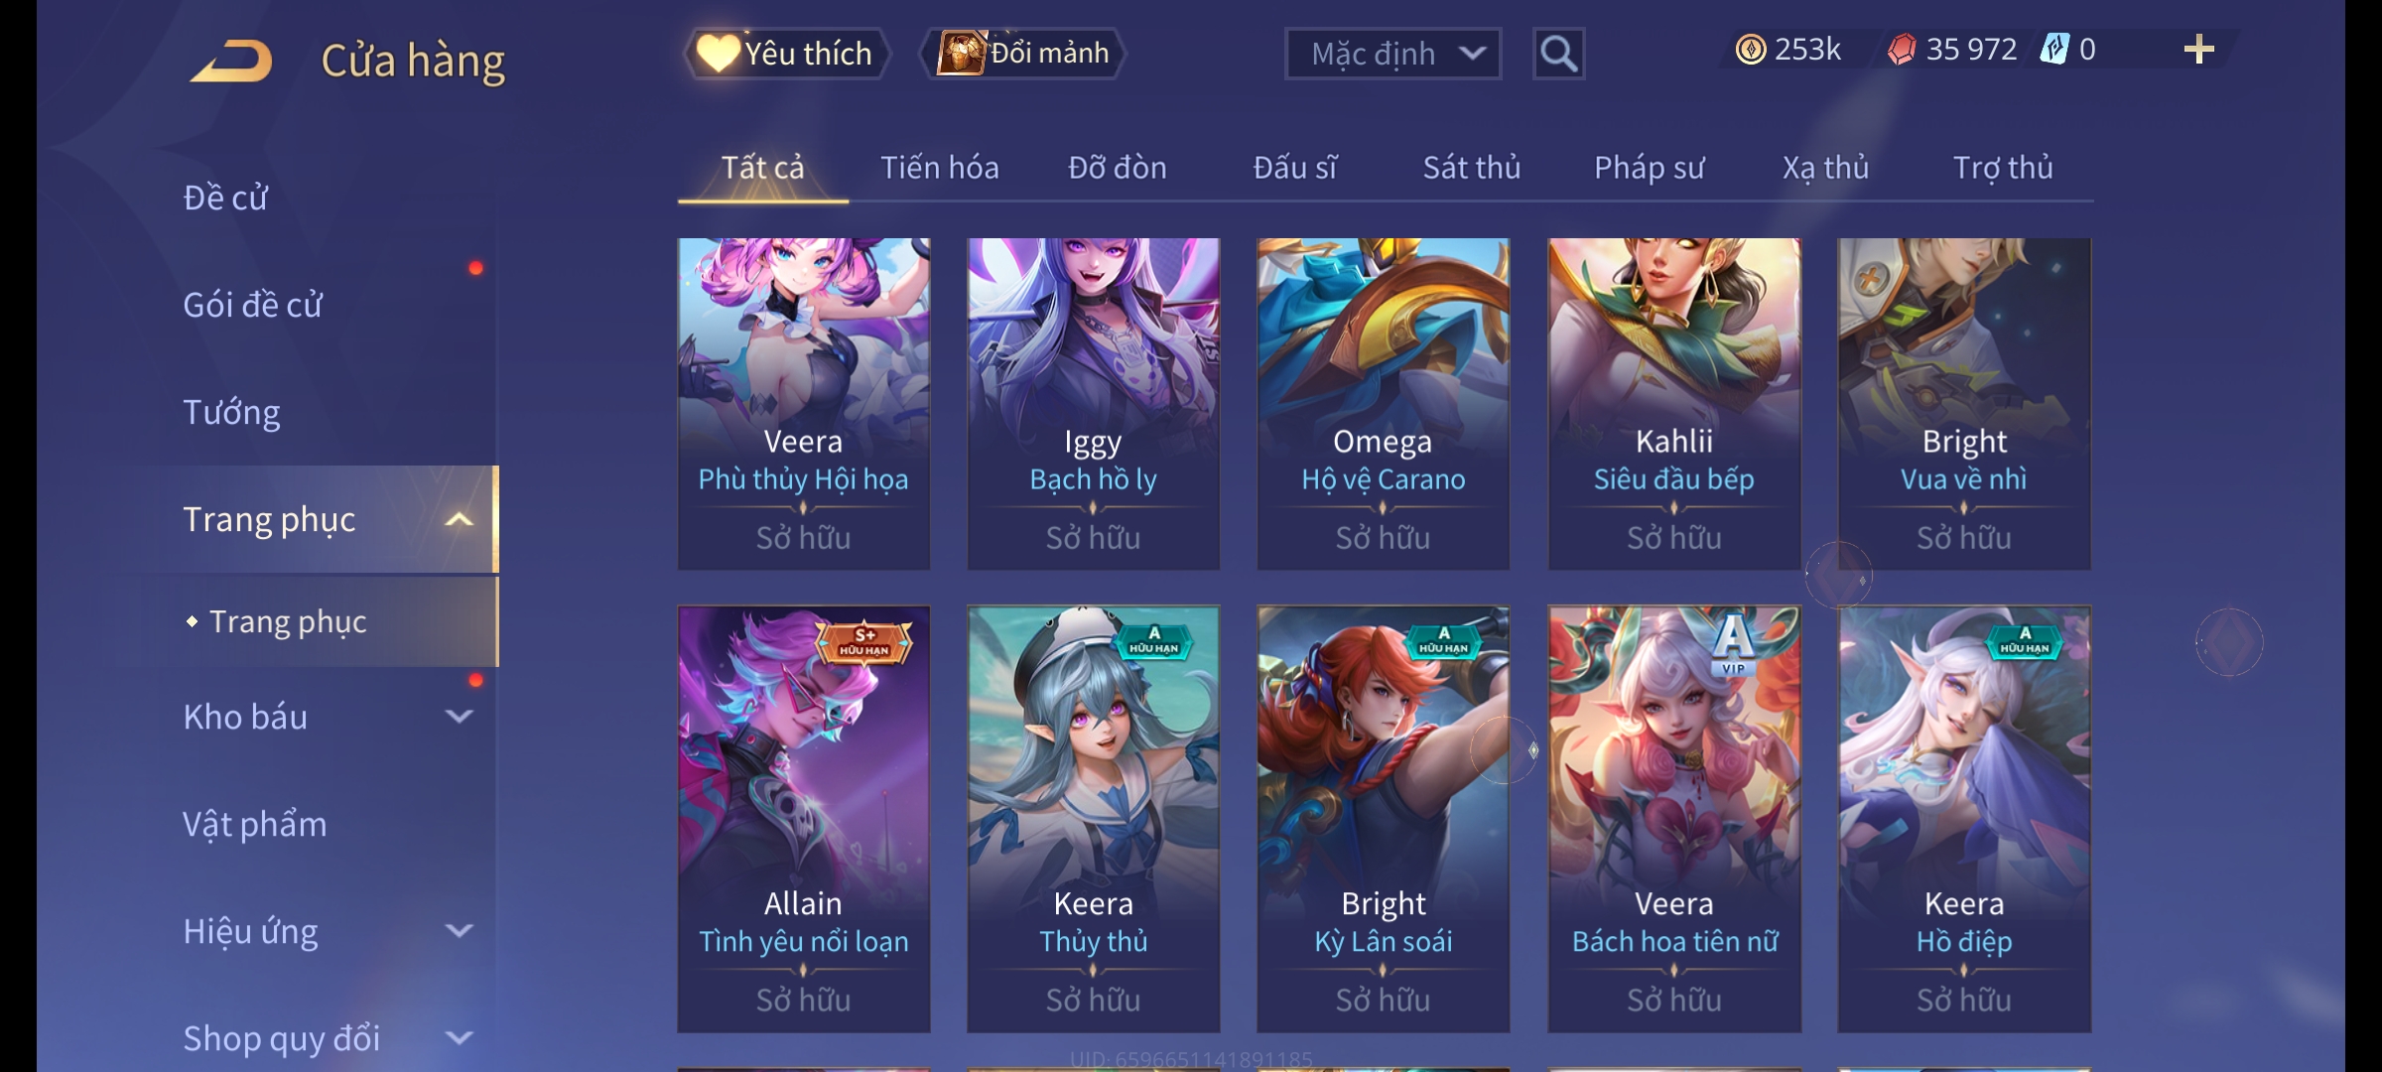This screenshot has width=2382, height=1072.
Task: Select Veera Bách hoa tiên nữ skin
Action: click(1674, 819)
